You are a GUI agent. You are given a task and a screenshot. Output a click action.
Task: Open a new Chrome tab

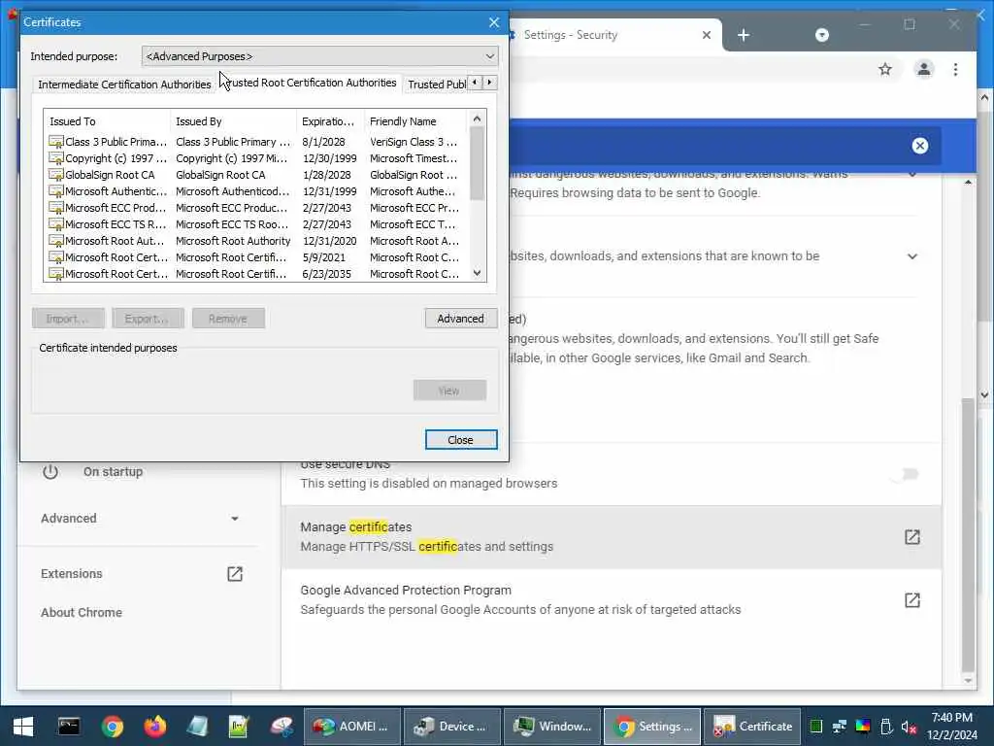[x=744, y=35]
